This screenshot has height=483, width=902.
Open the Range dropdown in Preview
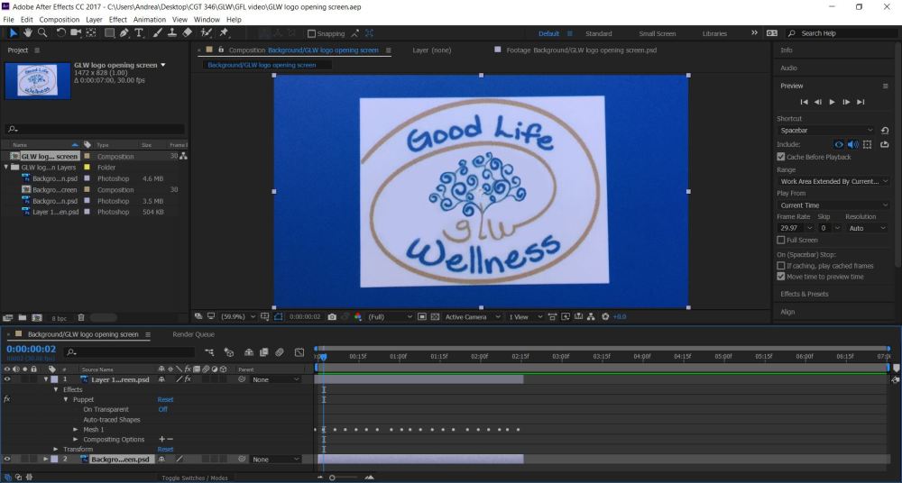click(833, 181)
